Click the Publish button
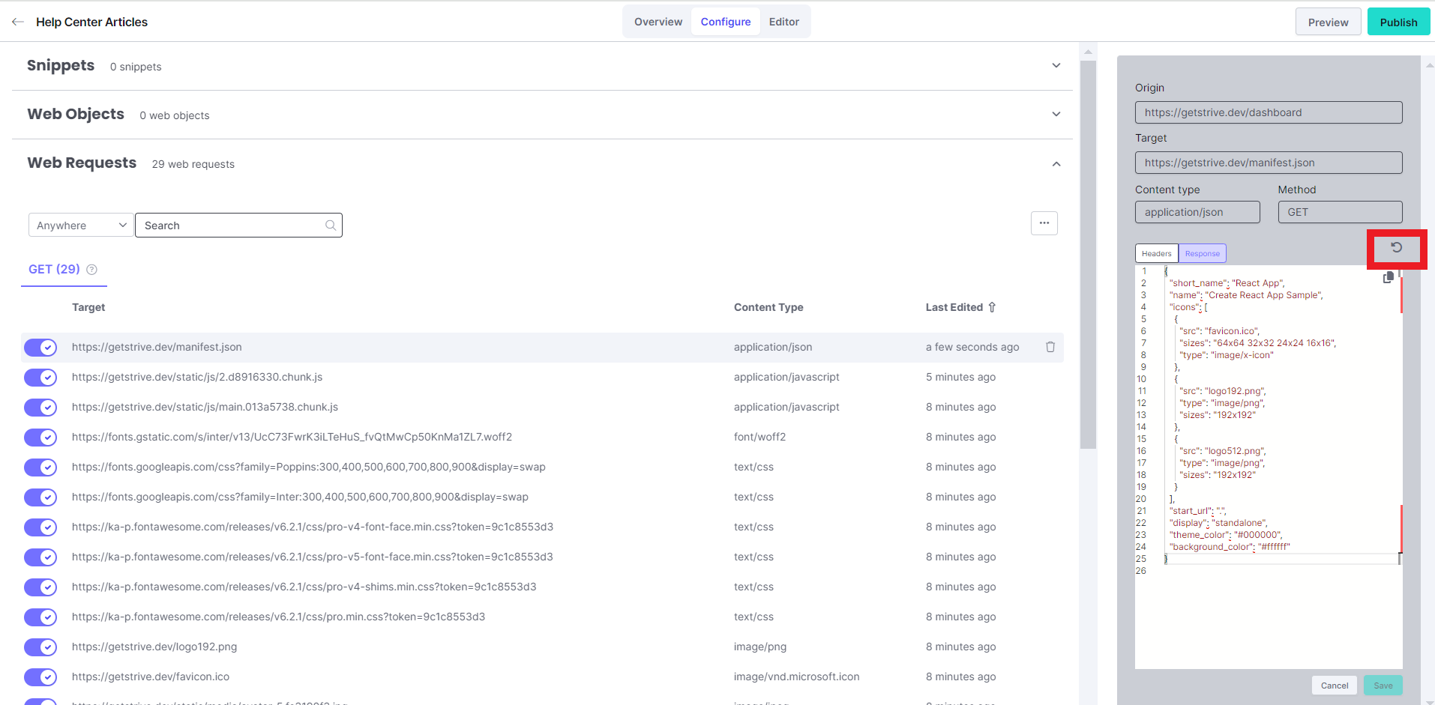This screenshot has width=1435, height=705. [x=1398, y=22]
